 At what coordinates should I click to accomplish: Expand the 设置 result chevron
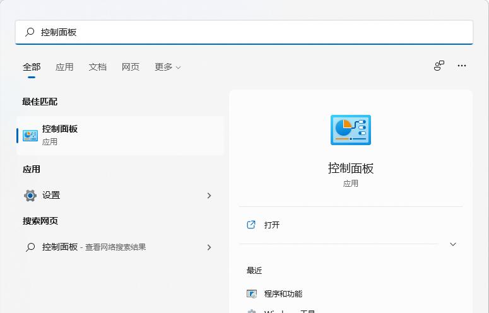[x=209, y=196]
